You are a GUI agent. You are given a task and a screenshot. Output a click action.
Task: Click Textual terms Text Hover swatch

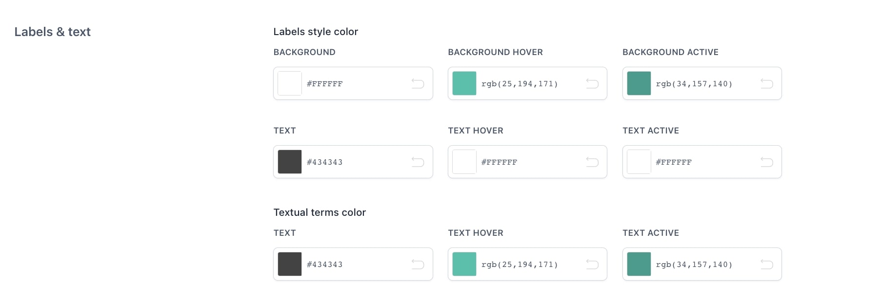pos(464,265)
